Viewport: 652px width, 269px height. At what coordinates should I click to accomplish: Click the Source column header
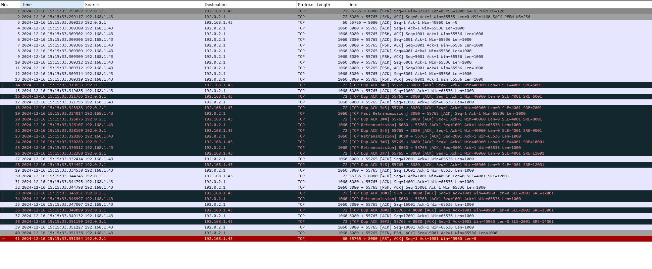point(143,4)
